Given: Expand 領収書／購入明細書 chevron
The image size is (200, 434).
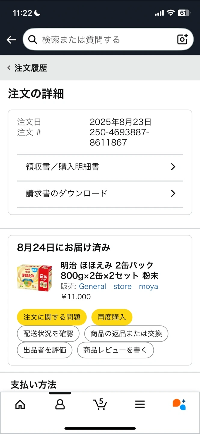Looking at the screenshot, I should point(173,167).
